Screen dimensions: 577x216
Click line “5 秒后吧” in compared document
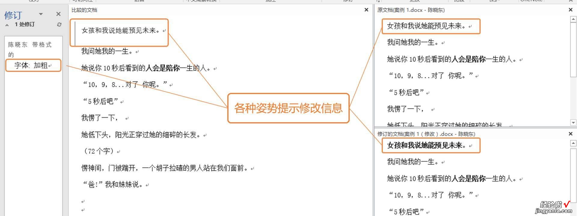[x=100, y=101]
